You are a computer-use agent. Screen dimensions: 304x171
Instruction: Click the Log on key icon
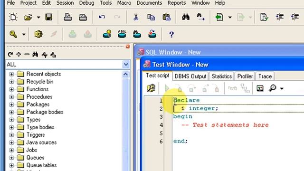click(13, 34)
